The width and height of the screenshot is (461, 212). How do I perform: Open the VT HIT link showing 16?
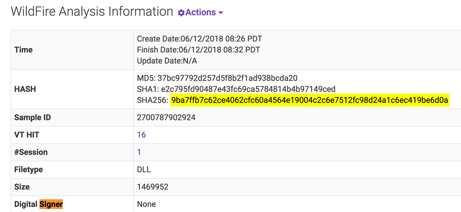coord(141,135)
